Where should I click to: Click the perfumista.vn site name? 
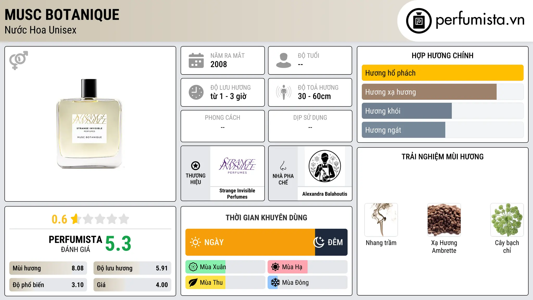tap(480, 20)
